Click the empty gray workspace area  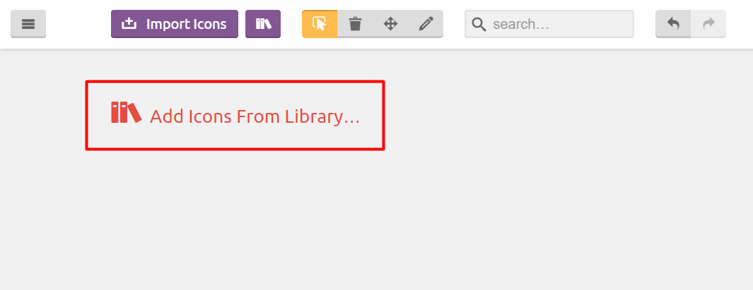tap(528, 192)
